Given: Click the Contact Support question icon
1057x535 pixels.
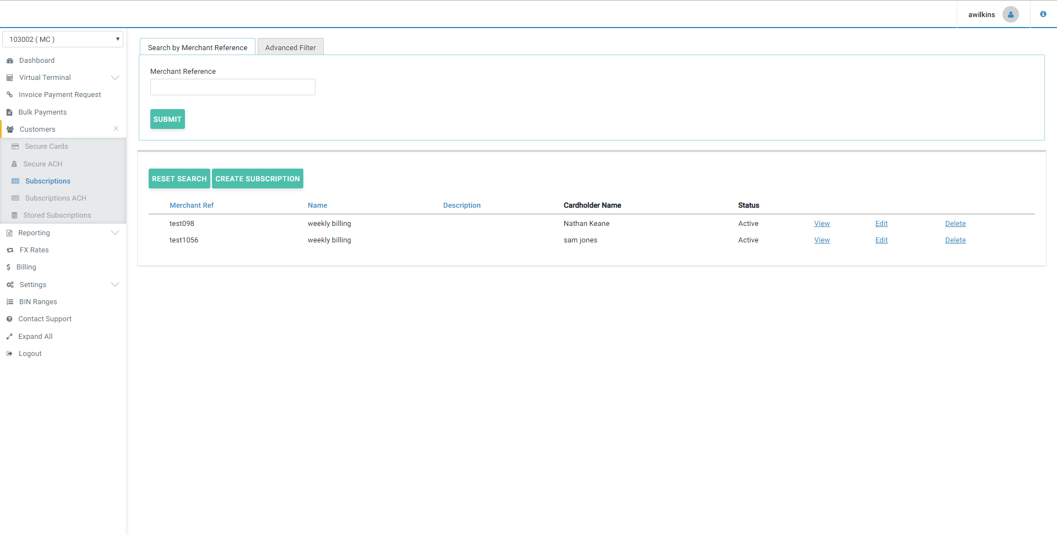Looking at the screenshot, I should pyautogui.click(x=9, y=319).
